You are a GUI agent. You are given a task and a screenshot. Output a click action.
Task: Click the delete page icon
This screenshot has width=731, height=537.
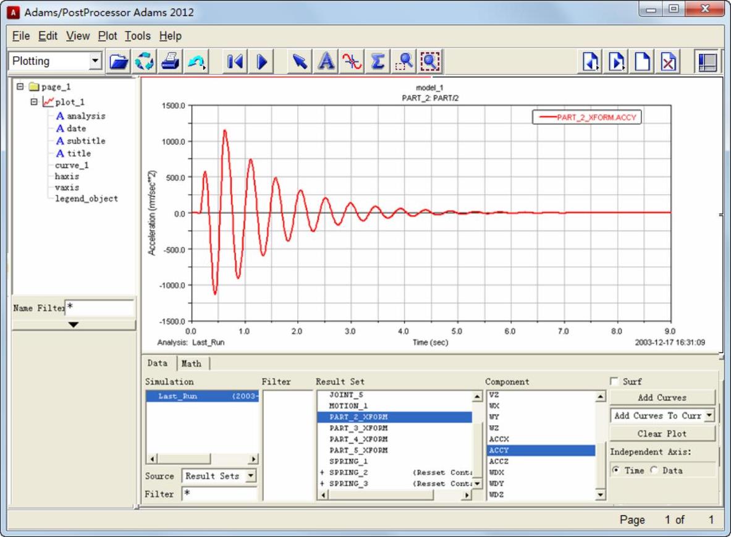click(x=668, y=61)
